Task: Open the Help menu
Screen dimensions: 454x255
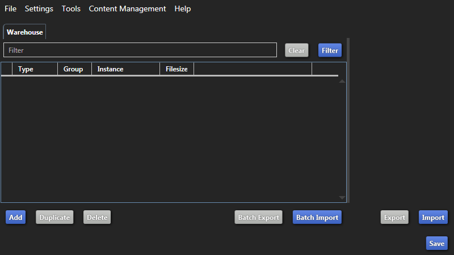Action: click(183, 8)
